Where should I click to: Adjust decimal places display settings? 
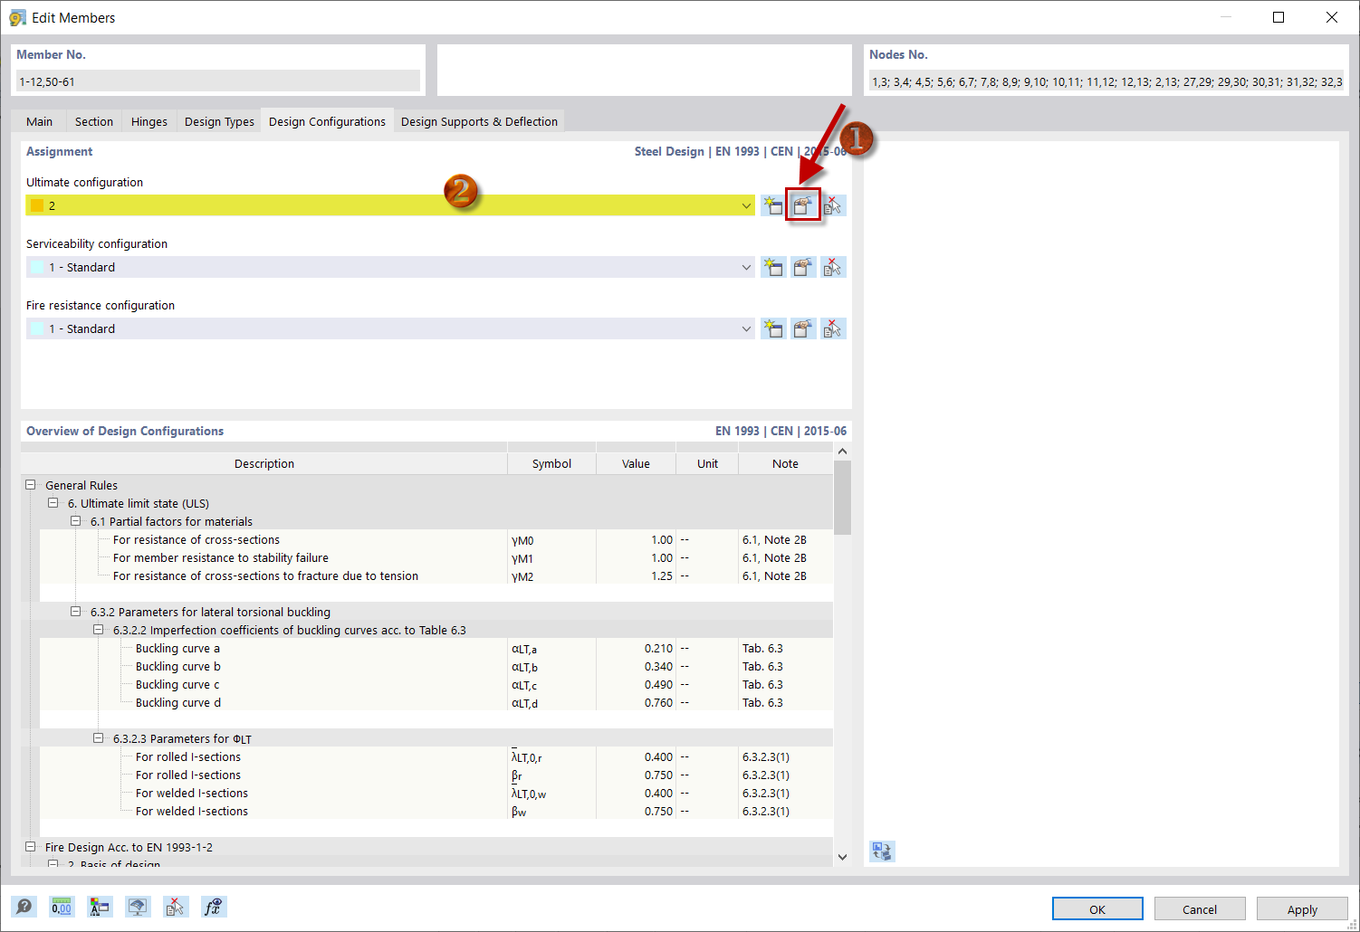(61, 906)
